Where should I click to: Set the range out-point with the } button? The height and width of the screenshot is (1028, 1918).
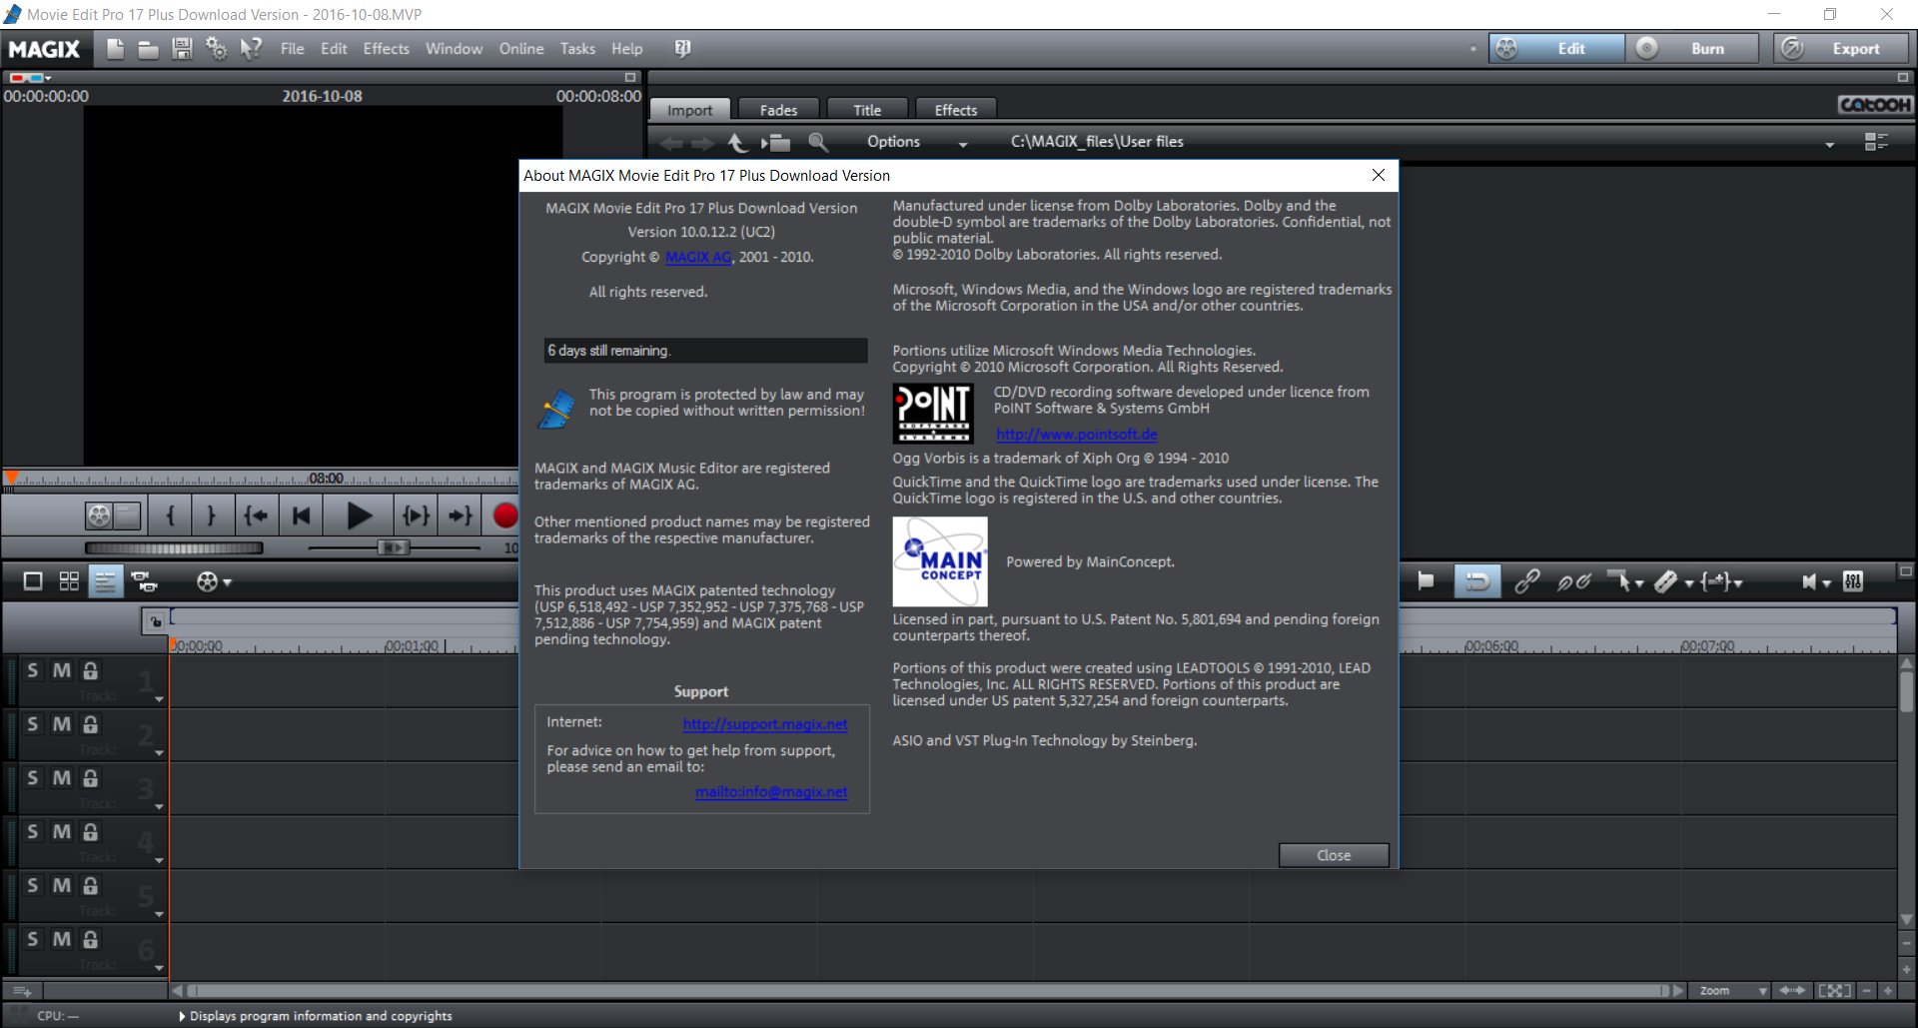click(x=211, y=515)
